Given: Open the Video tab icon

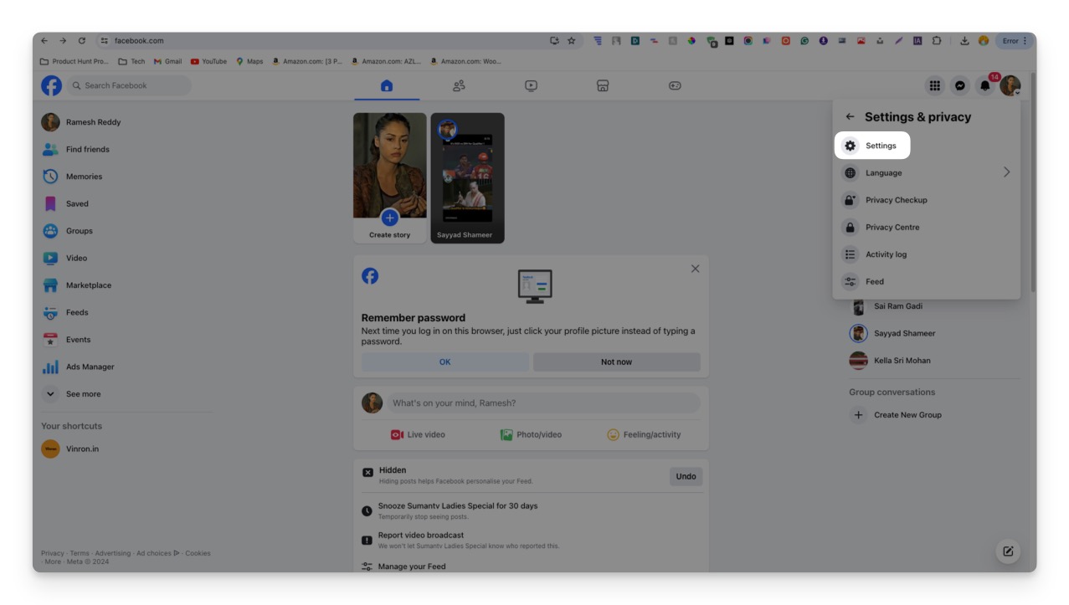Looking at the screenshot, I should tap(531, 85).
